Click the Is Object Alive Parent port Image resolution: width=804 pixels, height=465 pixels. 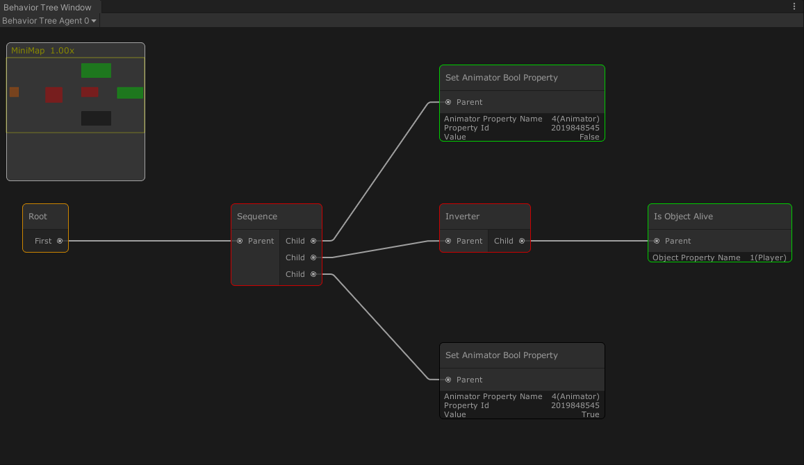[x=657, y=241]
